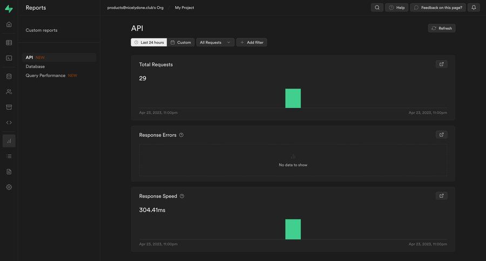Open Project Settings gear icon
Image resolution: width=486 pixels, height=261 pixels.
[9, 187]
